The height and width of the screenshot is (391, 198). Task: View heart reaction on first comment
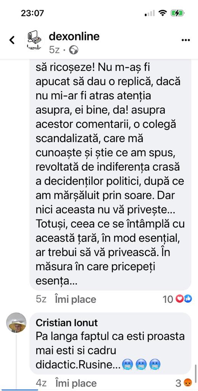click(x=179, y=299)
